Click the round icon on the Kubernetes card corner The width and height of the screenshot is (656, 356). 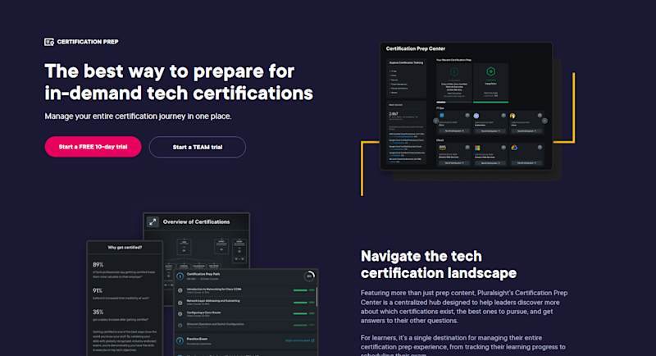click(503, 116)
